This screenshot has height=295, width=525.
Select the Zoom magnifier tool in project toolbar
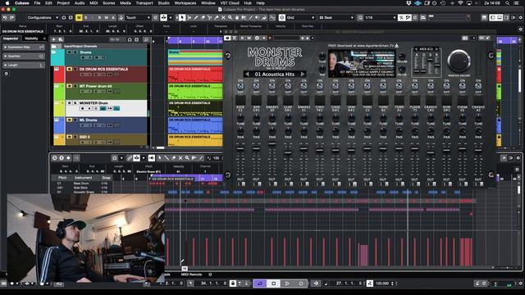(230, 17)
